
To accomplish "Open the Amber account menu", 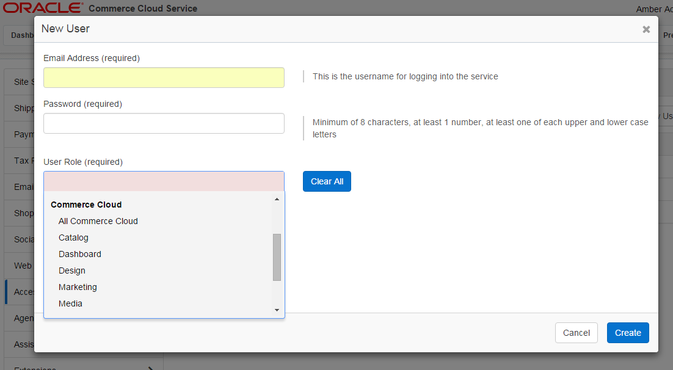I will (x=654, y=9).
